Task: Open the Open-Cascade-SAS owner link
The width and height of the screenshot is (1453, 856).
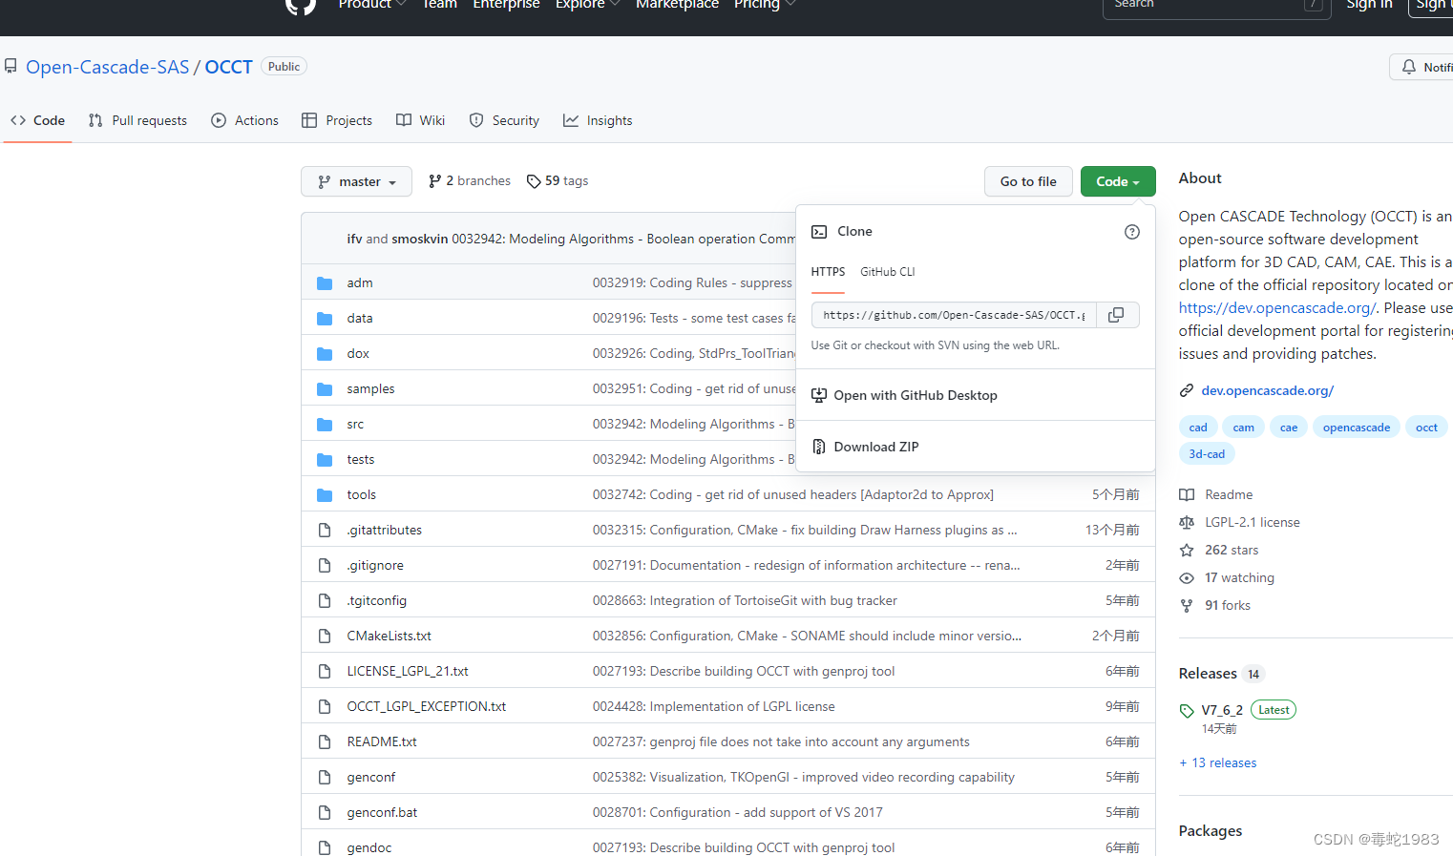Action: (x=108, y=67)
